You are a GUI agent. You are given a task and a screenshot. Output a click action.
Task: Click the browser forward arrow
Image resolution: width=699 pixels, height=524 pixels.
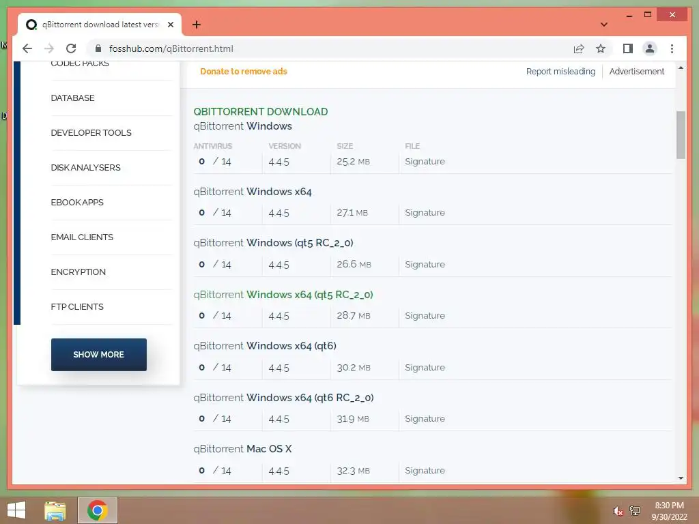coord(49,48)
